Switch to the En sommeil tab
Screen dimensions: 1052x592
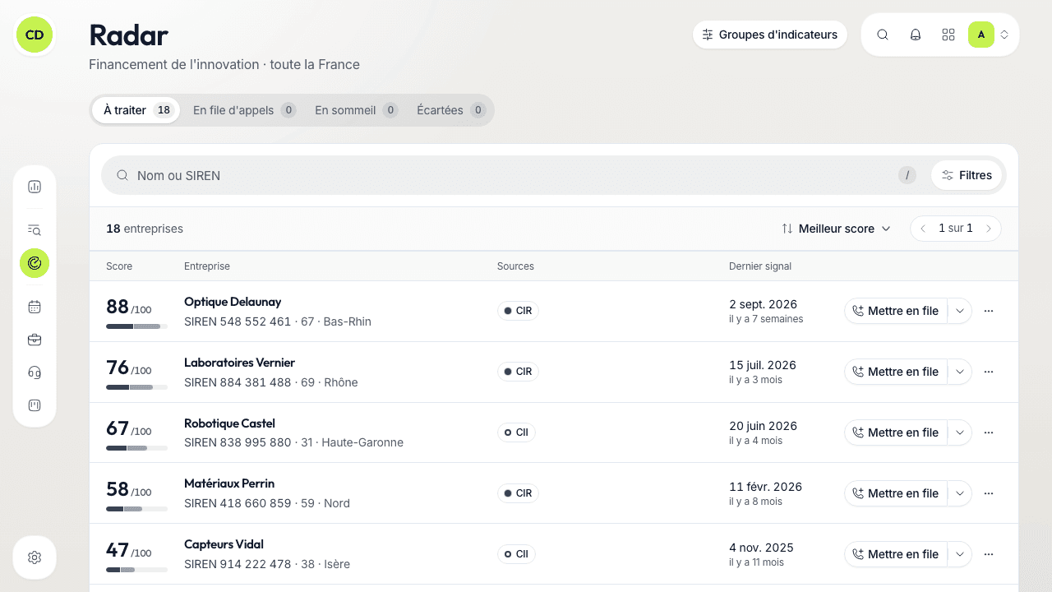[356, 110]
